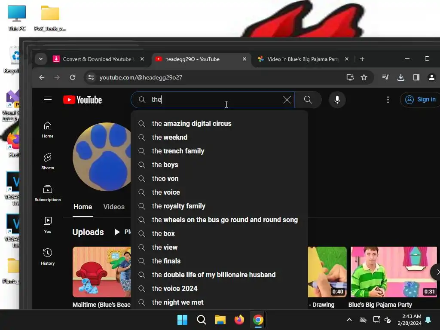Screen dimensions: 440x330
Task: Open Subscriptions in the YouTube sidebar
Action: (x=48, y=193)
